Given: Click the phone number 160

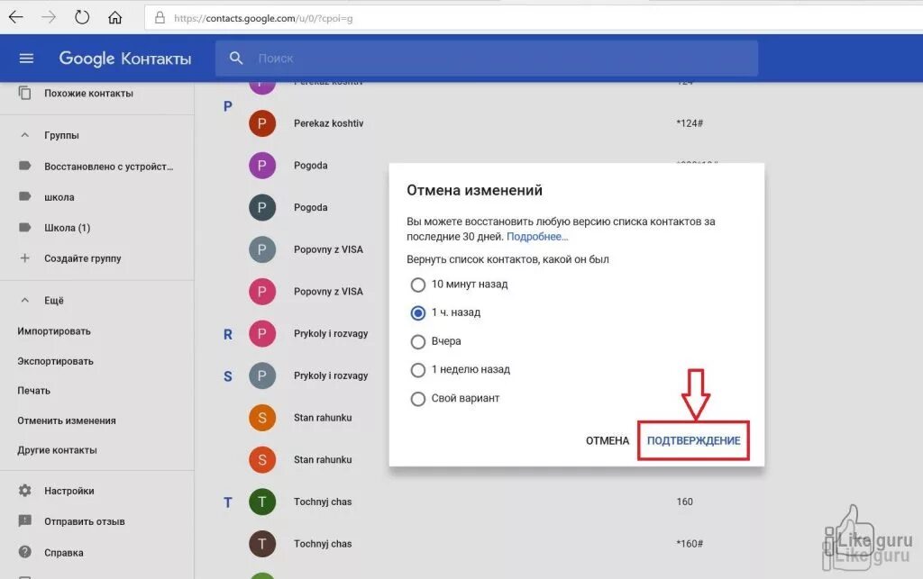Looking at the screenshot, I should click(x=685, y=502).
